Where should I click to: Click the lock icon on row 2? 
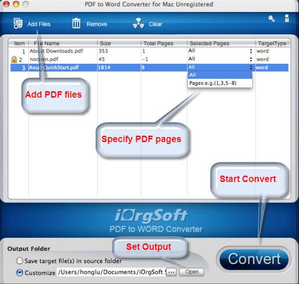(x=14, y=59)
